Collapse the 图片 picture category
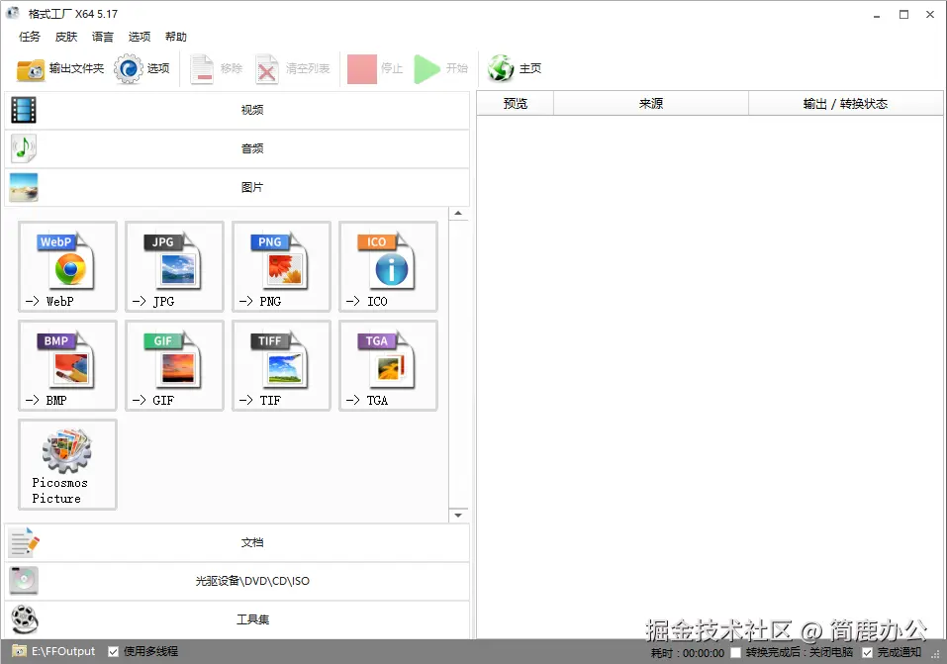Screen dimensions: 947x664 (237, 187)
